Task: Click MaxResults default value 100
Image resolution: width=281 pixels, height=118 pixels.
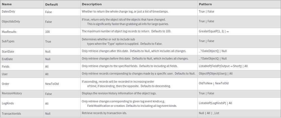Action: click(x=47, y=32)
